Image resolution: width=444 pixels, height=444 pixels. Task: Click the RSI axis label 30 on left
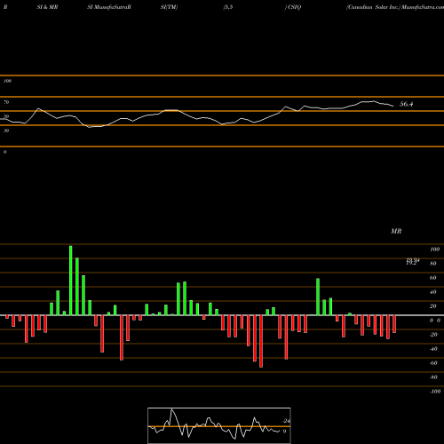pyautogui.click(x=6, y=131)
